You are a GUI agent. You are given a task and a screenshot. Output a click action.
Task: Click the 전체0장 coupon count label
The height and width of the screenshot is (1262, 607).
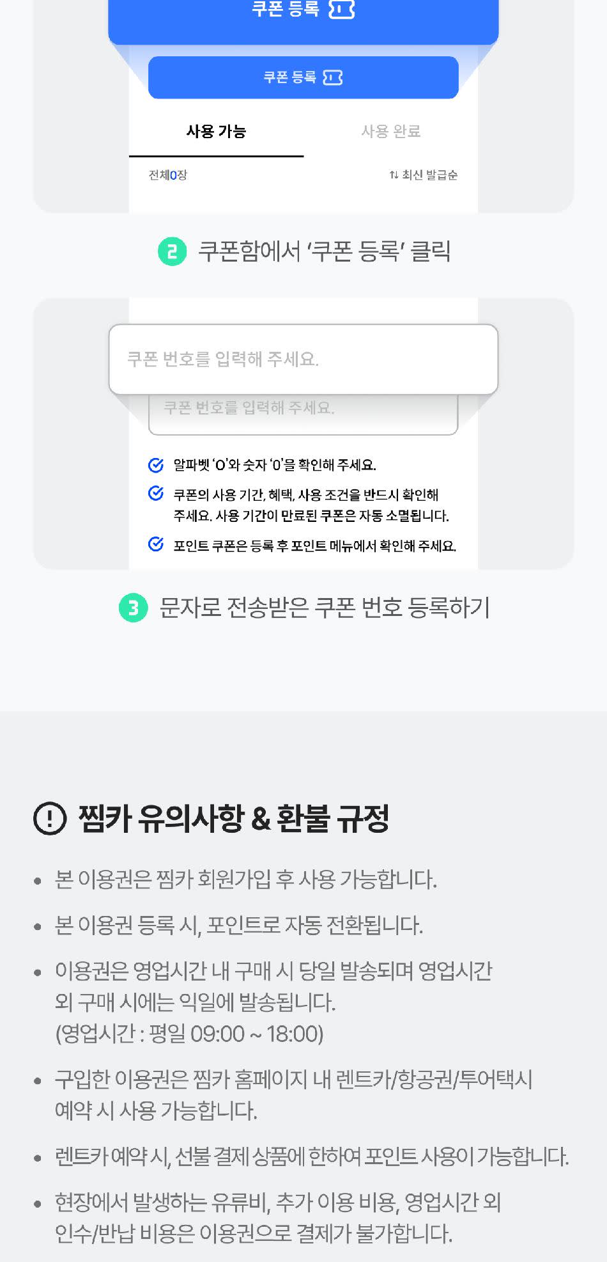click(167, 175)
